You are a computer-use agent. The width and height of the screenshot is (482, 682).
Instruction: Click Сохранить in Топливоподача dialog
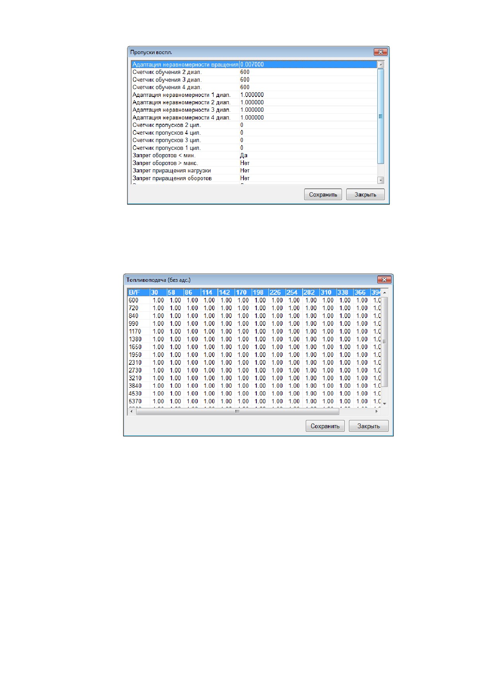[x=325, y=426]
